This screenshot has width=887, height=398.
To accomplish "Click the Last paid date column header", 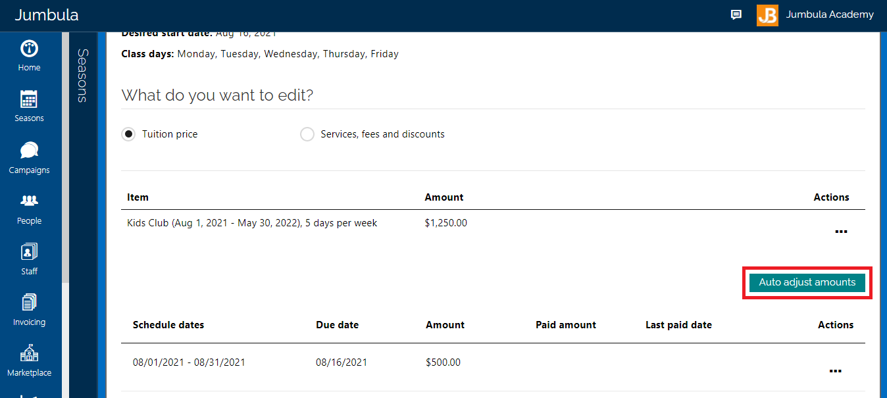I will pos(678,325).
